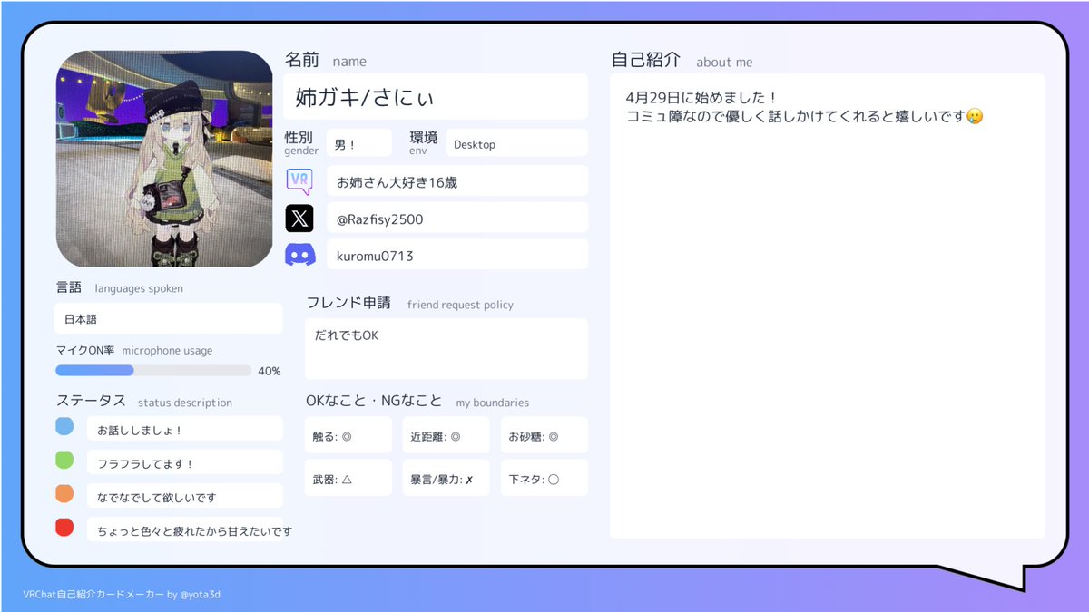The width and height of the screenshot is (1089, 612).
Task: Click the status field フラフラしてます！
Action: tap(185, 462)
